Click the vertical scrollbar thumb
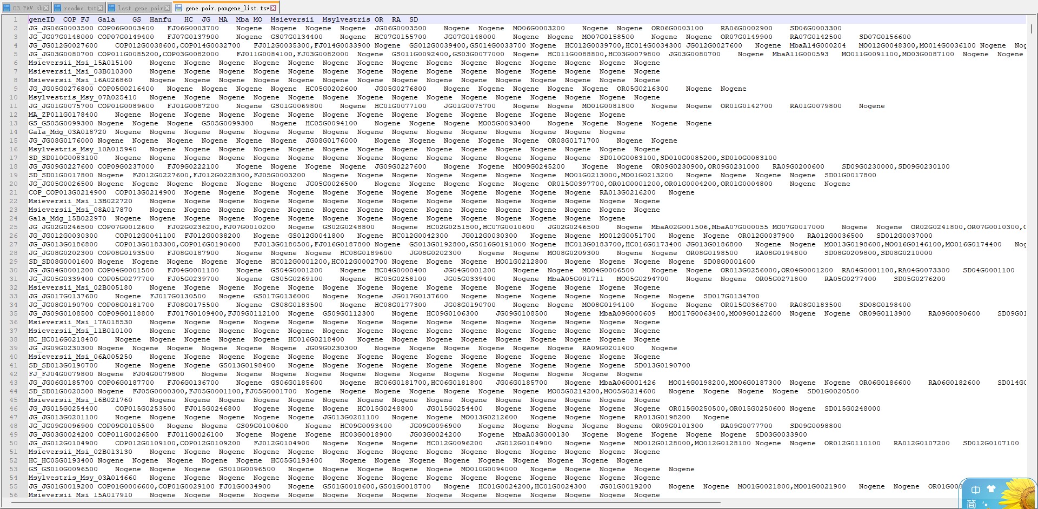The height and width of the screenshot is (509, 1038). pos(1032,29)
